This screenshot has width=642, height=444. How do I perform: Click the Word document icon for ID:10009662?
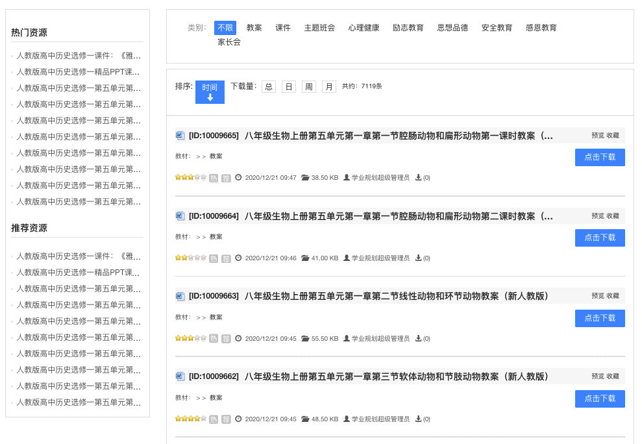point(180,376)
